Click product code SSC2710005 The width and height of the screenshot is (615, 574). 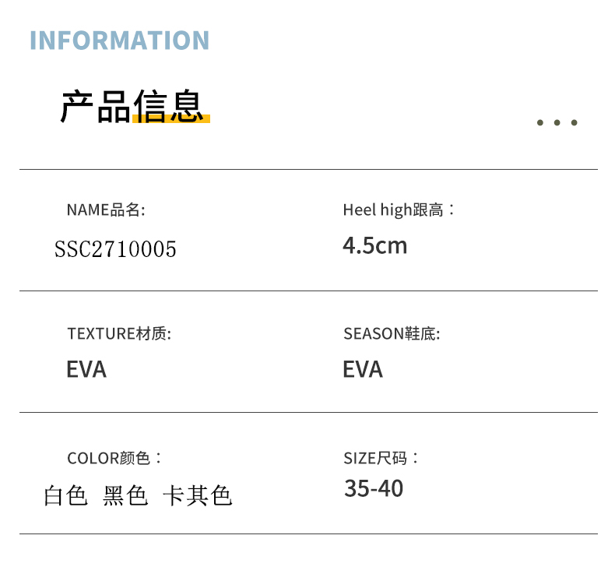pyautogui.click(x=115, y=249)
